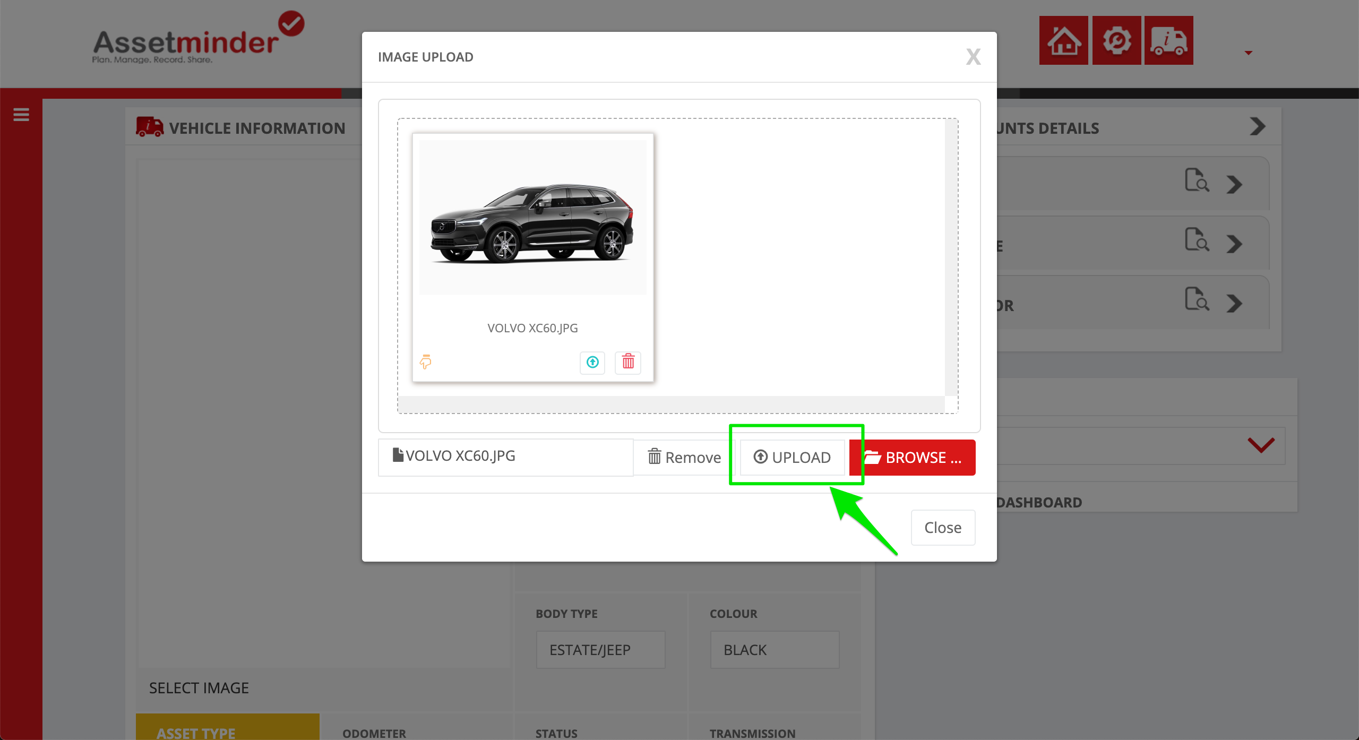Viewport: 1359px width, 740px height.
Task: Click the Assetminder logo
Action: point(197,38)
